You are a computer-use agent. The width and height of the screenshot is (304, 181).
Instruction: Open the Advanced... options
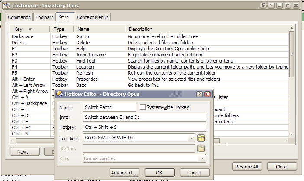click(124, 173)
